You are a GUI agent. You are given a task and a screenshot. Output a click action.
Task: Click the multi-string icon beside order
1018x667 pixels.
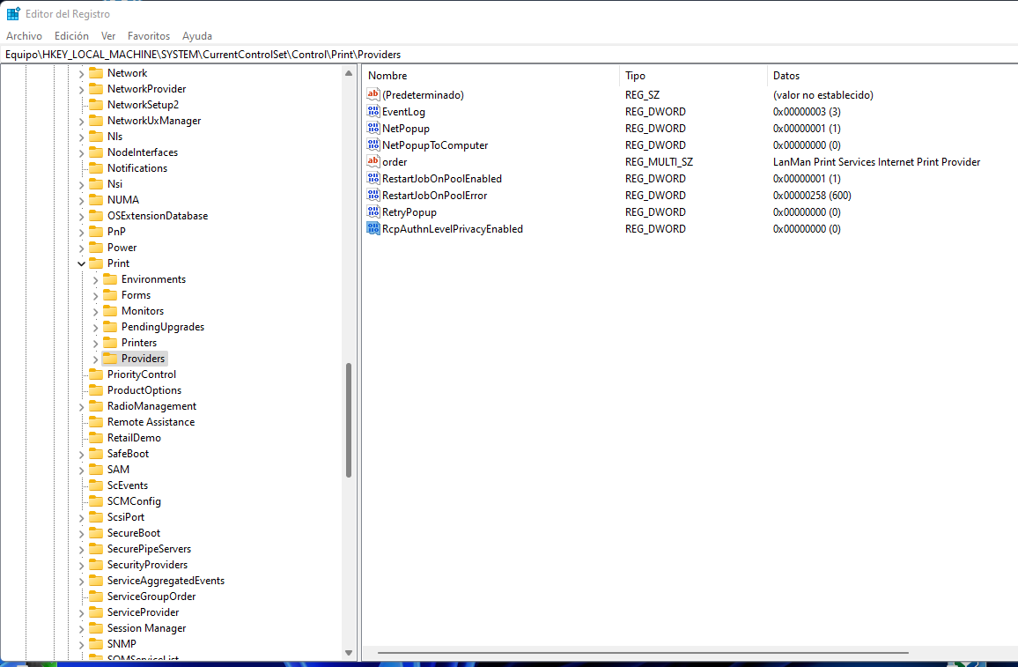[373, 162]
